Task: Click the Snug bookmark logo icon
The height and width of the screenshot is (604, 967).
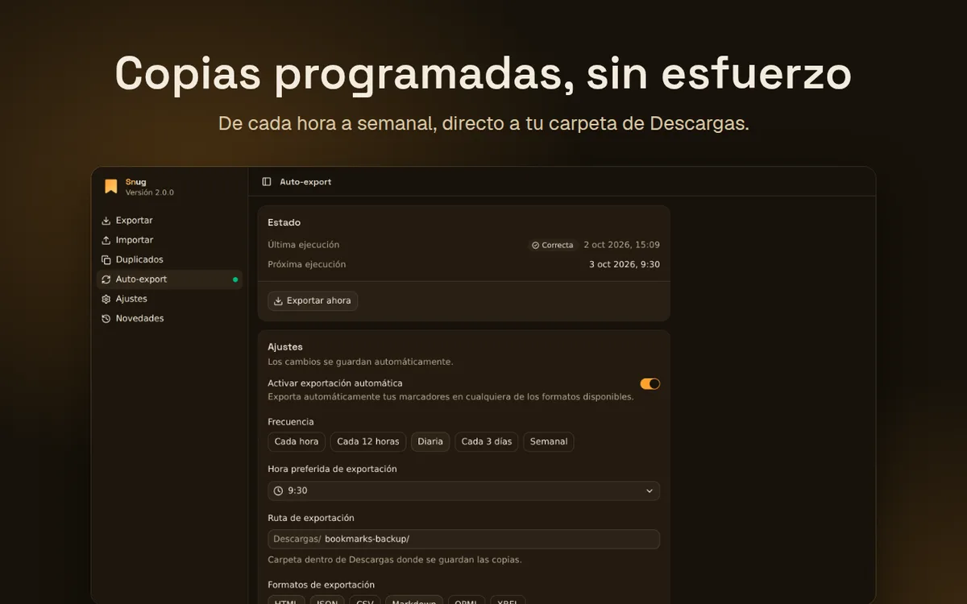Action: coord(111,187)
